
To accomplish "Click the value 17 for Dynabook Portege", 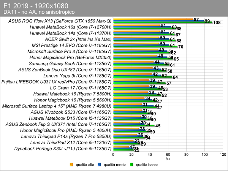I will [x=132, y=147].
